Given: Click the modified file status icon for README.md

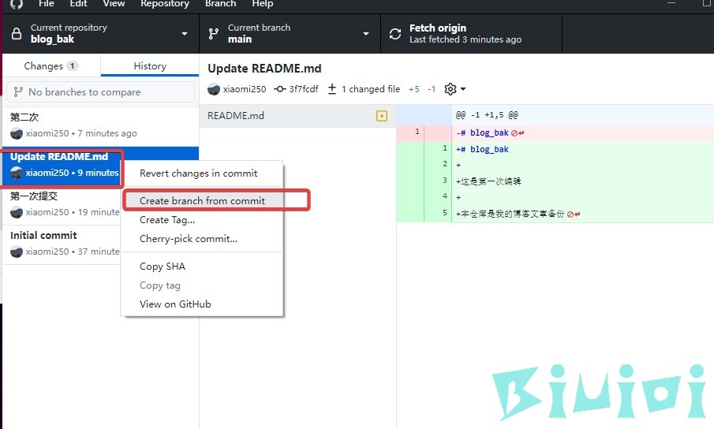Looking at the screenshot, I should pyautogui.click(x=382, y=116).
